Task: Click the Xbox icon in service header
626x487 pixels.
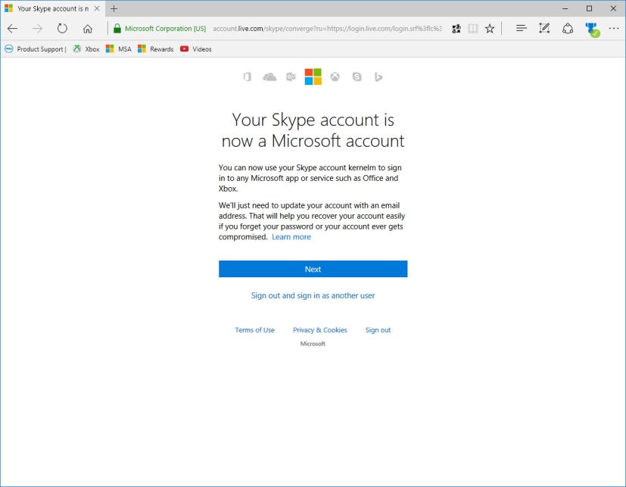Action: 335,76
